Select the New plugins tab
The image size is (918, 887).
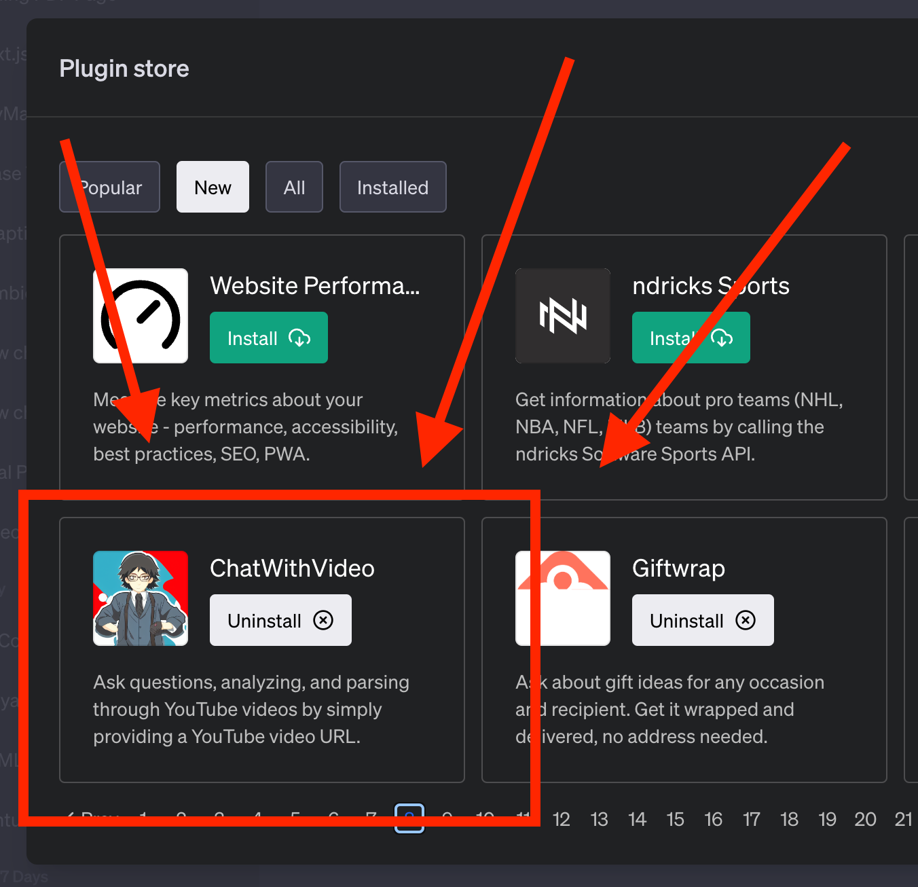click(213, 187)
